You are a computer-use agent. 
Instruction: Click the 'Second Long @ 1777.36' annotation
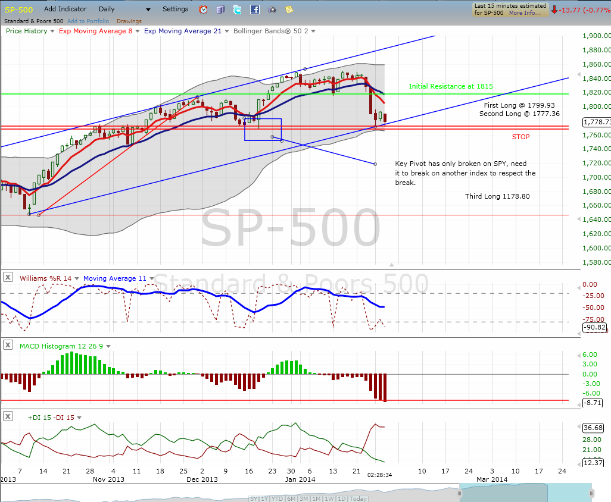(x=519, y=114)
